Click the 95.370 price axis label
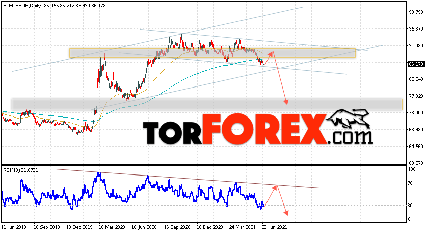The height and width of the screenshot is (233, 427). pyautogui.click(x=416, y=29)
